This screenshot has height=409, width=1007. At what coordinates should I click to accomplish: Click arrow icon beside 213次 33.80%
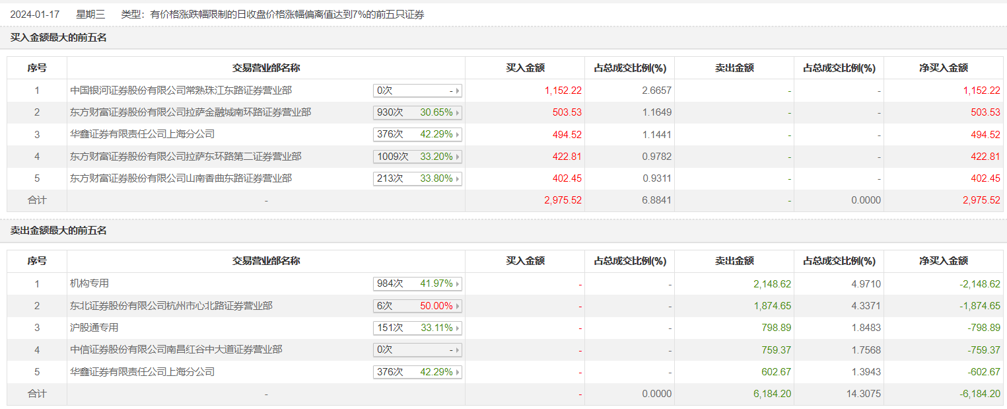tap(458, 179)
